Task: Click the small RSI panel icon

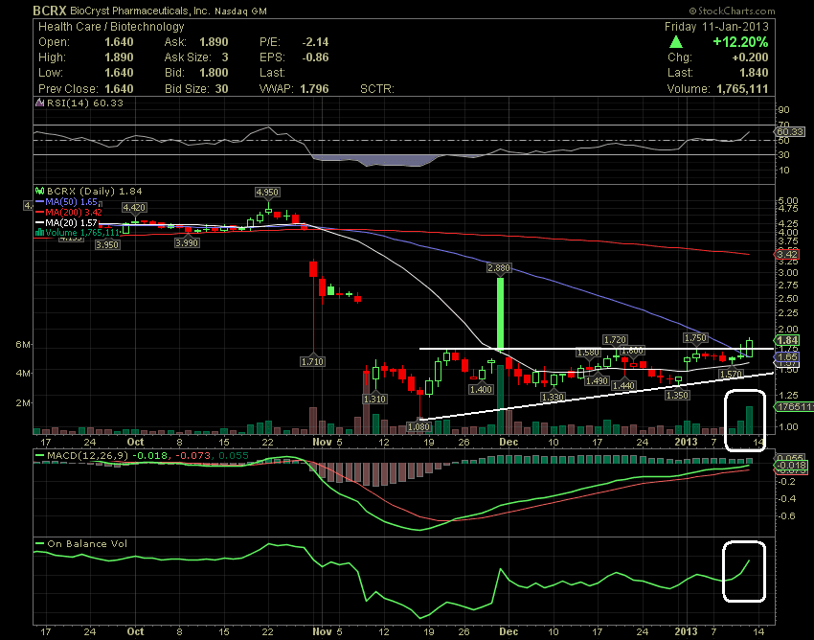Action: [39, 103]
